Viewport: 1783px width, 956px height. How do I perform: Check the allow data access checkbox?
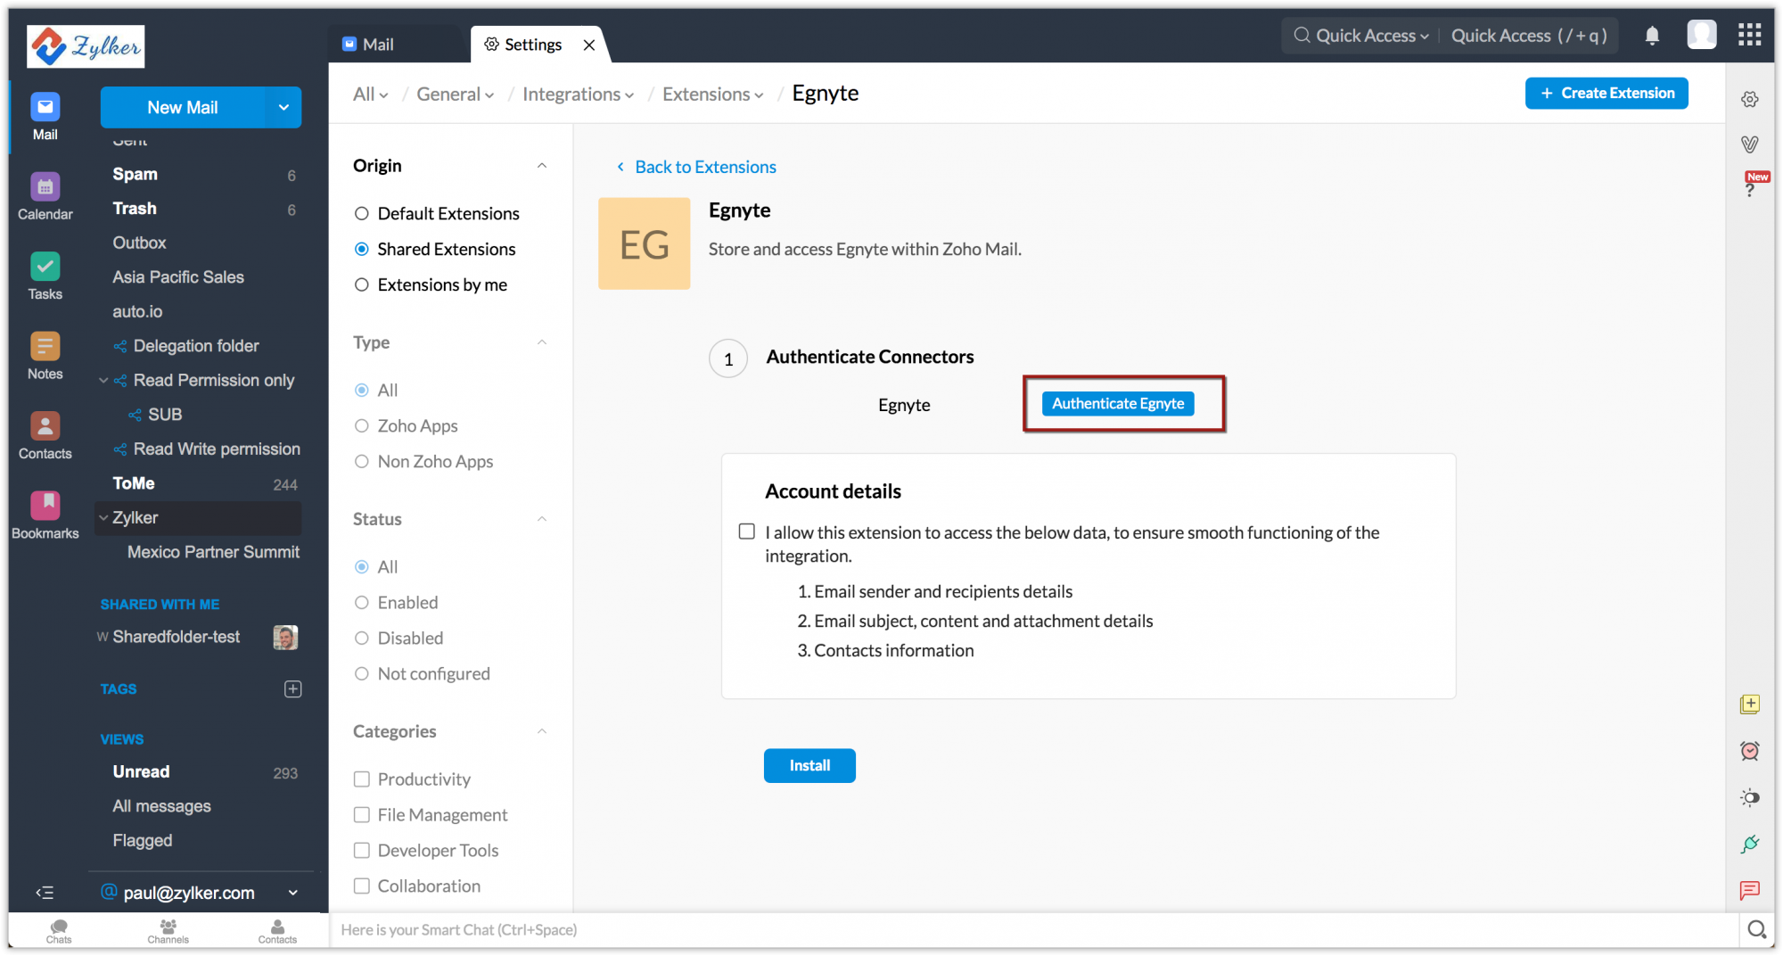click(x=747, y=532)
